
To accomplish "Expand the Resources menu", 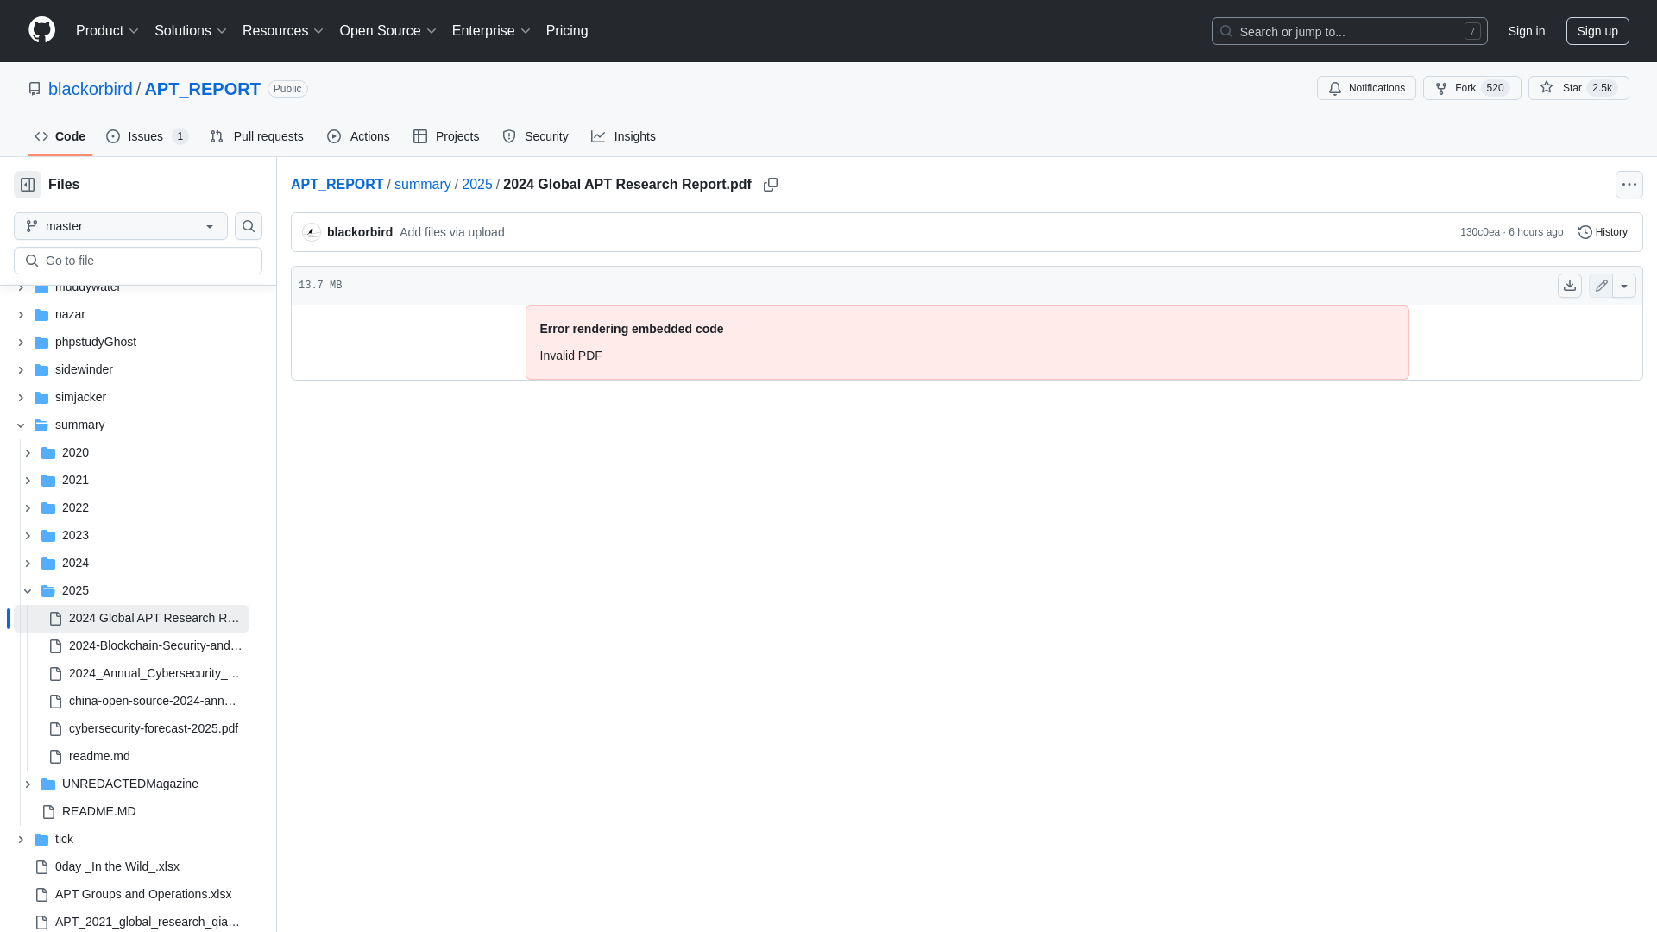I will (283, 31).
